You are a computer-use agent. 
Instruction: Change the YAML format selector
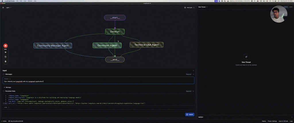[7, 107]
